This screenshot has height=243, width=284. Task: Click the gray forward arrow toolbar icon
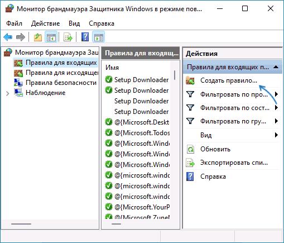click(x=21, y=37)
